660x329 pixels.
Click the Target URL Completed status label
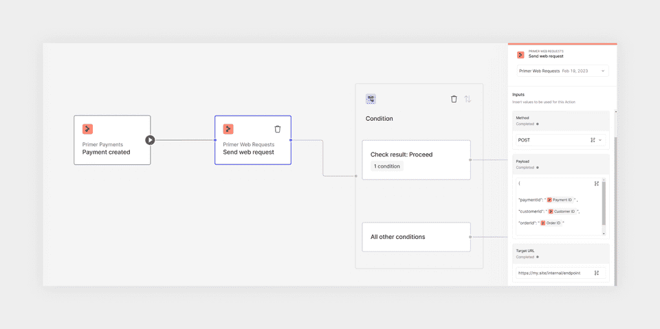pos(527,257)
